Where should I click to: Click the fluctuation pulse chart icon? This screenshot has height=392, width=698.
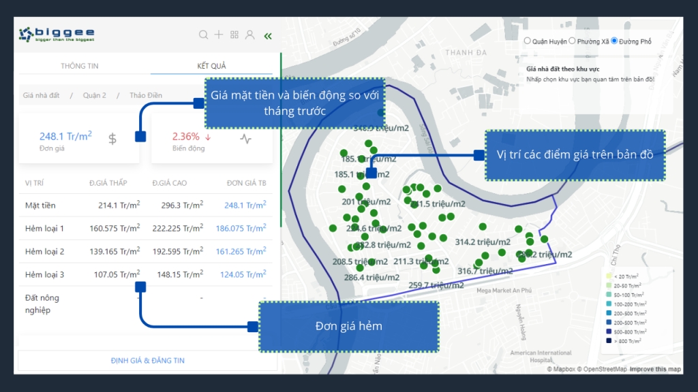tap(245, 139)
